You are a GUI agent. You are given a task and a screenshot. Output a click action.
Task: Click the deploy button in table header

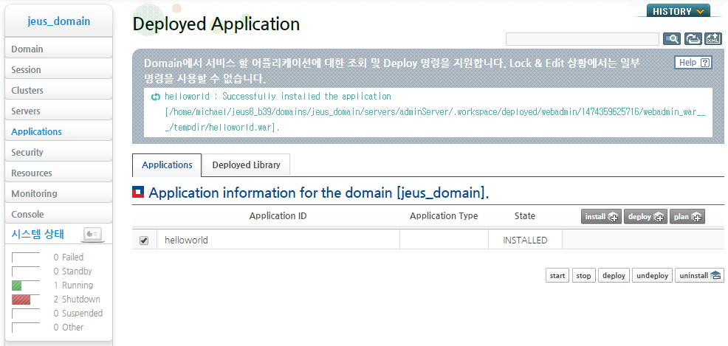645,217
